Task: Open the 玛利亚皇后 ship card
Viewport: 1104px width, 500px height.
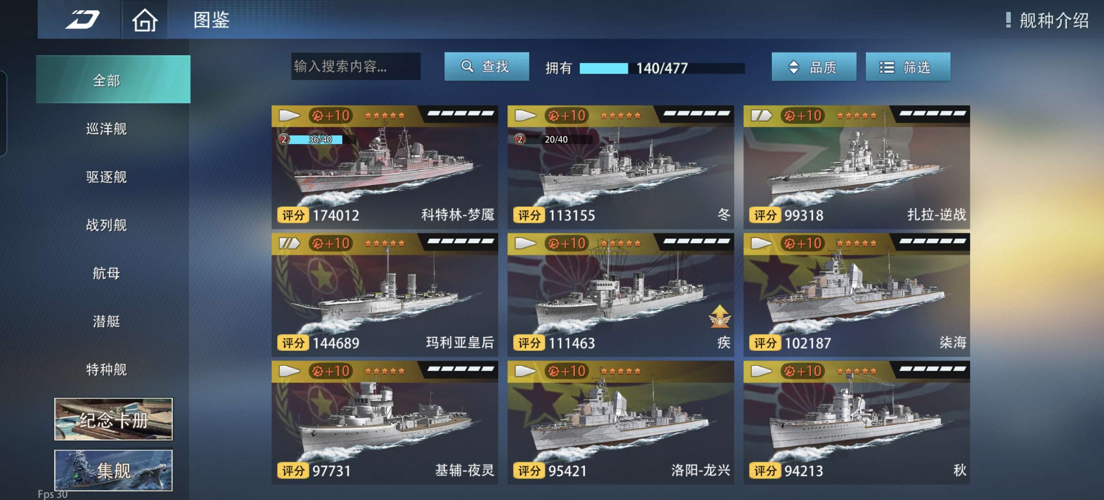Action: click(384, 295)
